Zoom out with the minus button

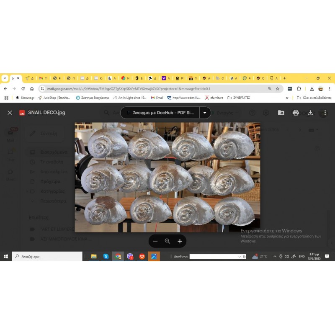pos(155,241)
